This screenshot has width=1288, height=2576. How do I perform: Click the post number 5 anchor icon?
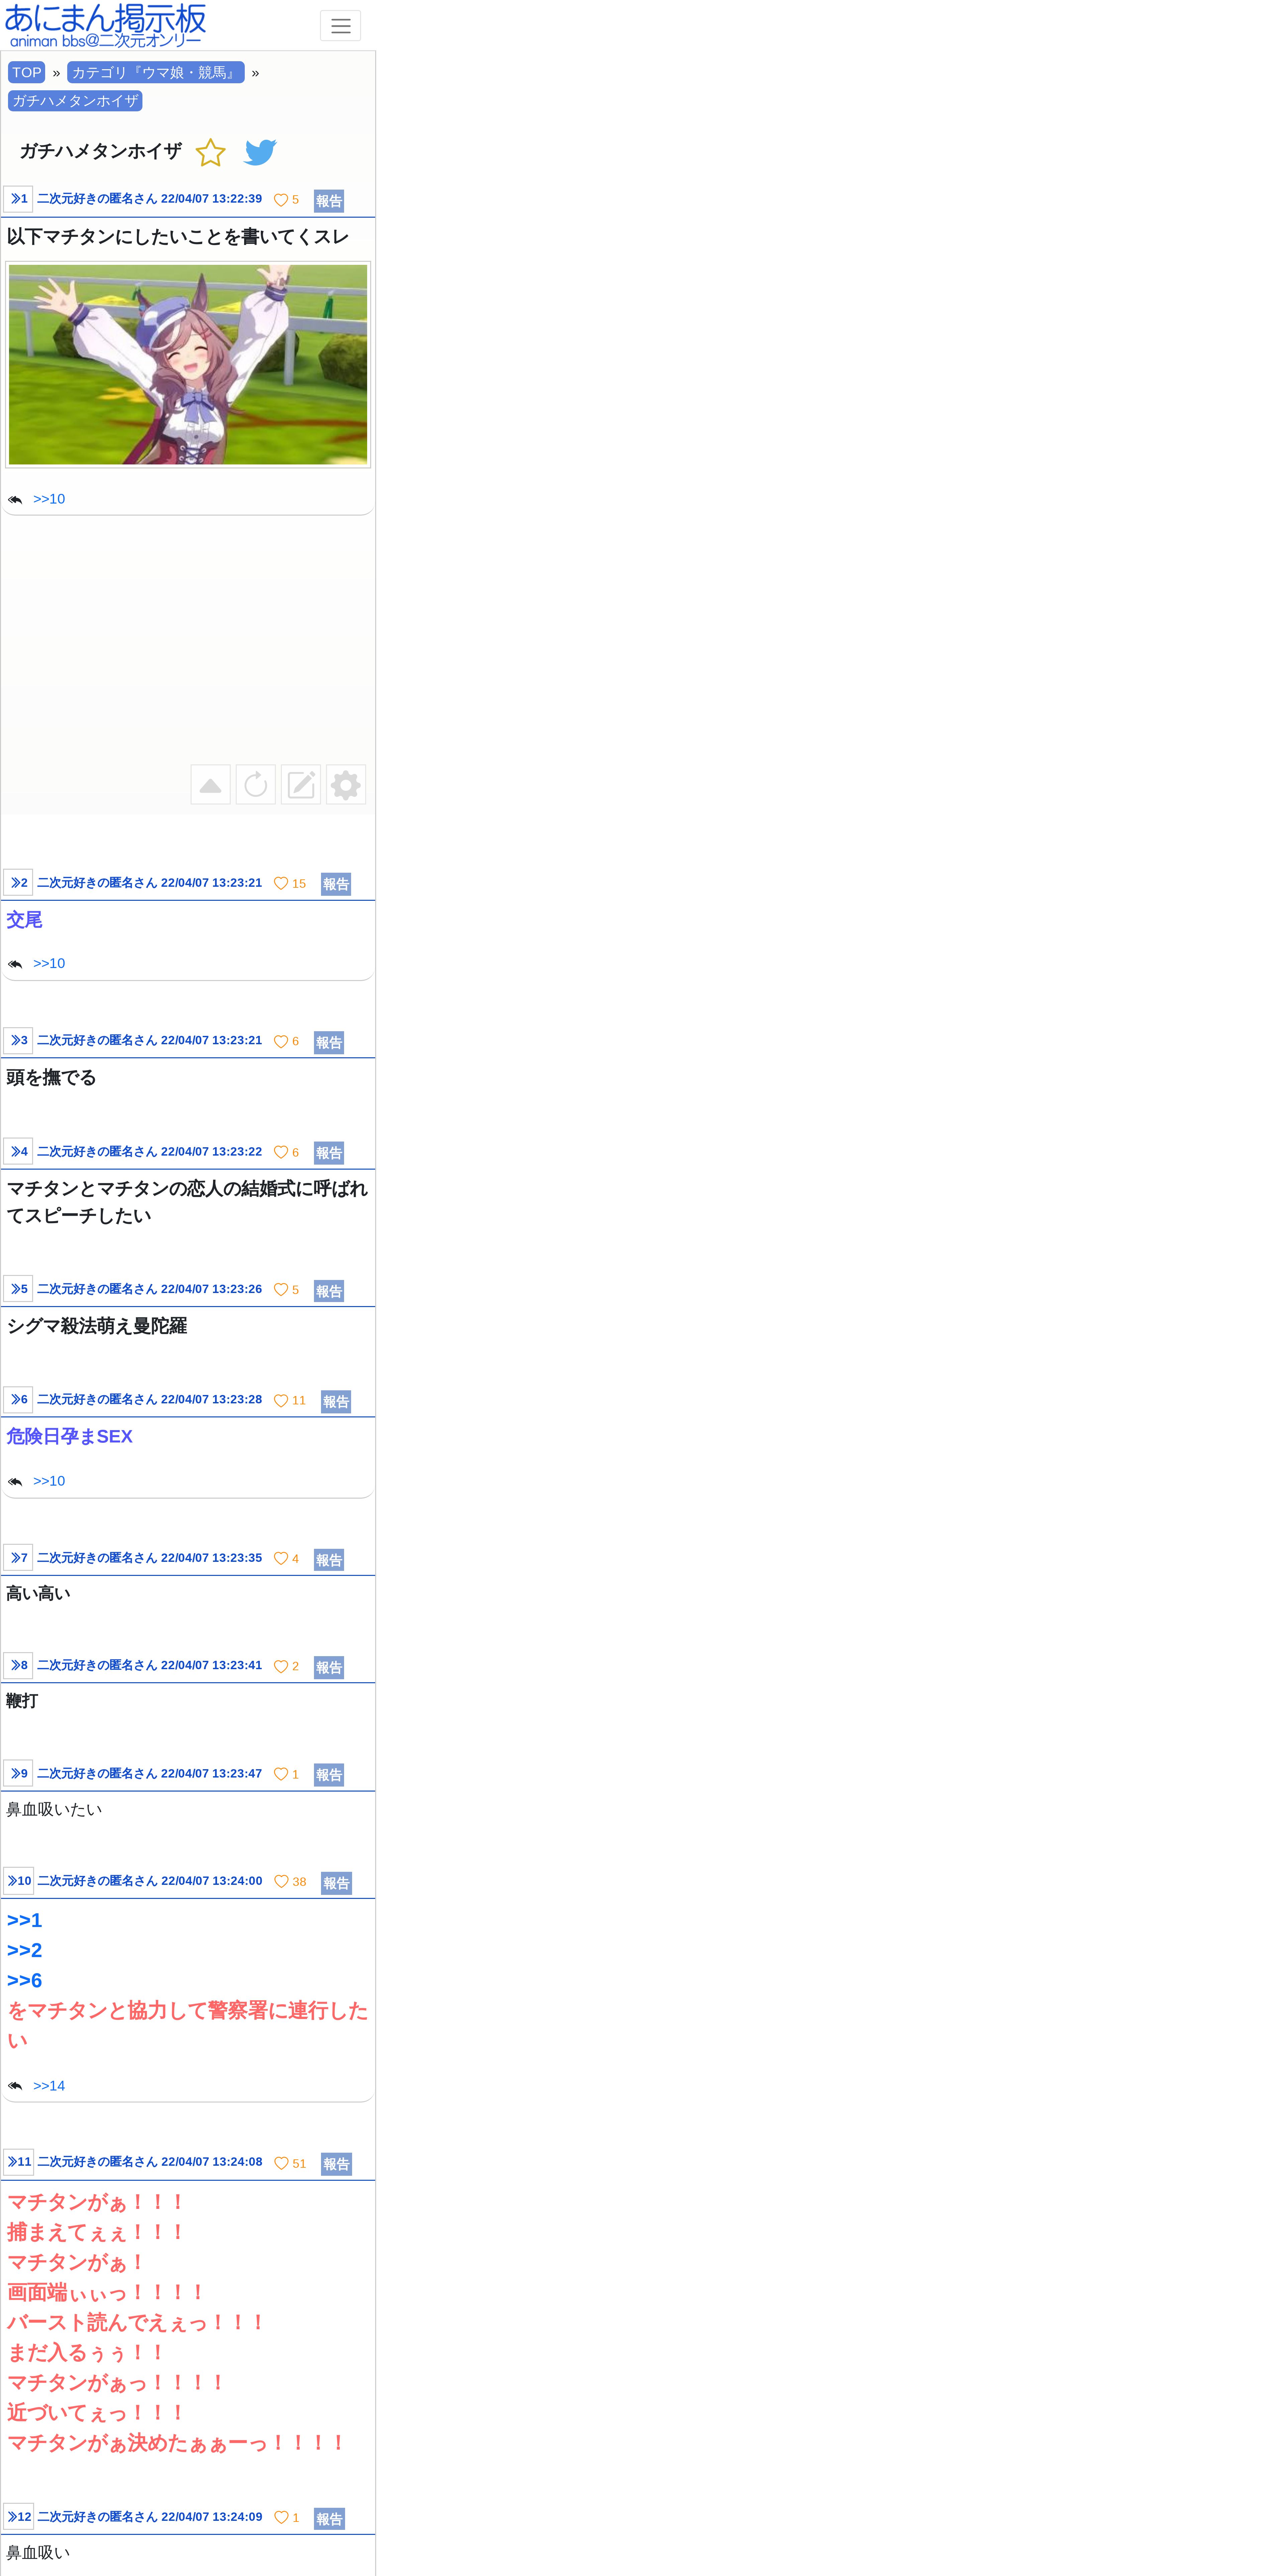pyautogui.click(x=18, y=1289)
